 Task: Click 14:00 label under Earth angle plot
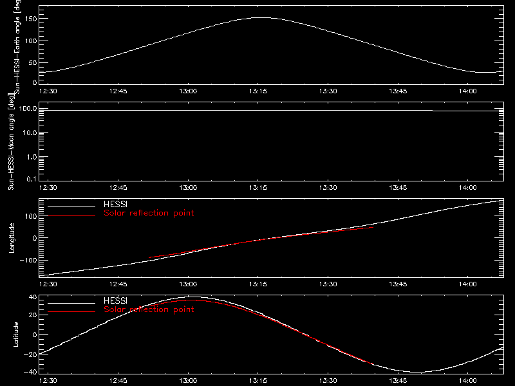click(468, 91)
